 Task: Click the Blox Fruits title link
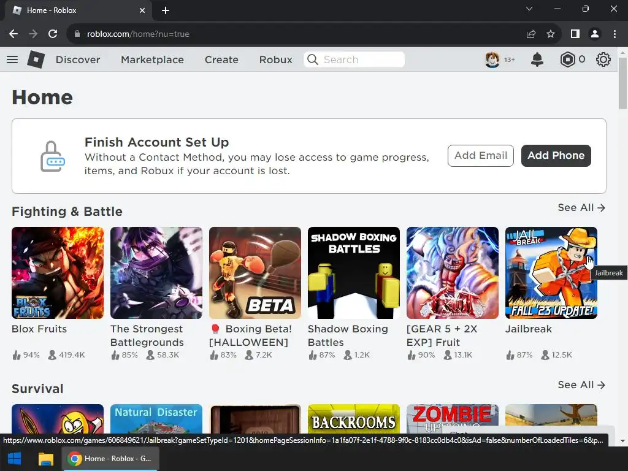point(39,329)
